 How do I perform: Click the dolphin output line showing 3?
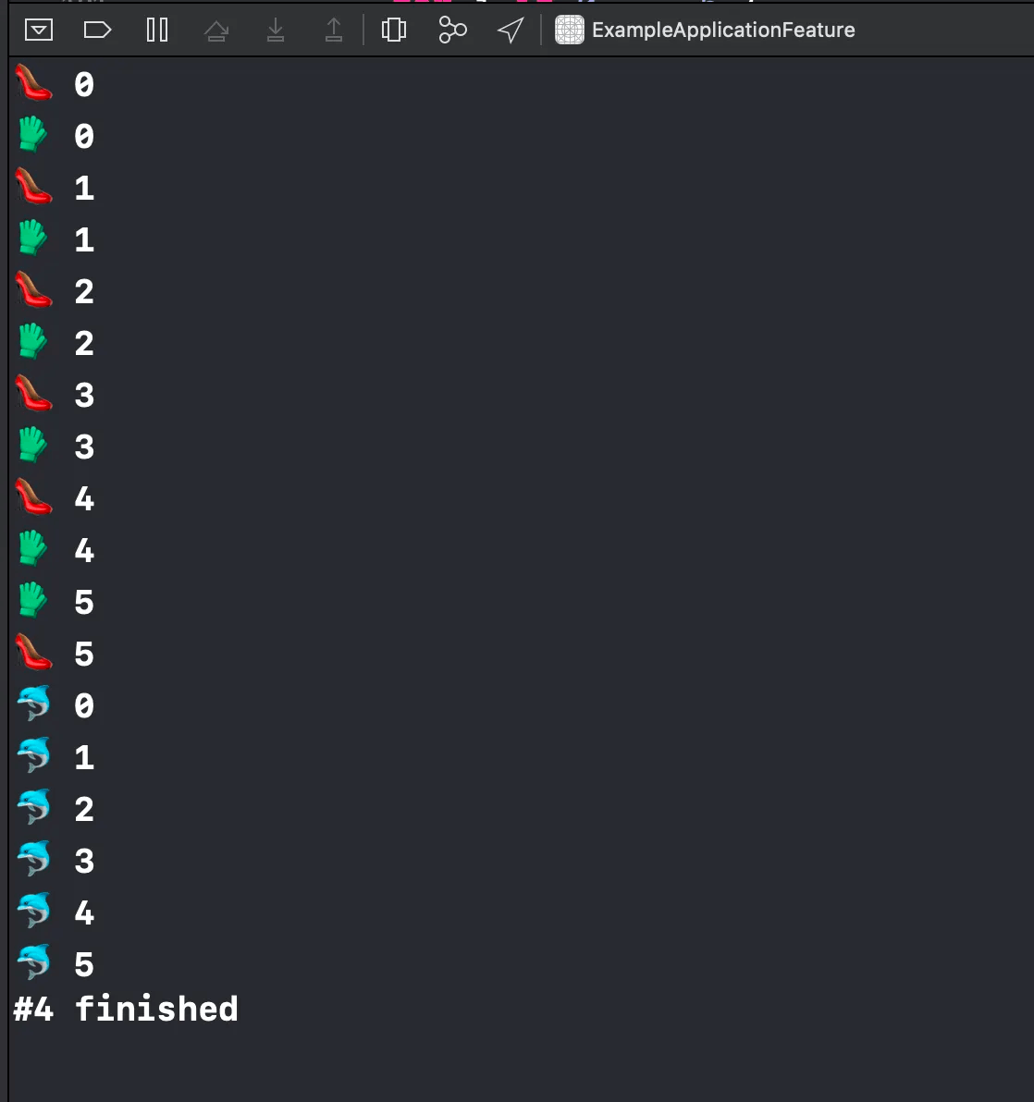tap(55, 860)
